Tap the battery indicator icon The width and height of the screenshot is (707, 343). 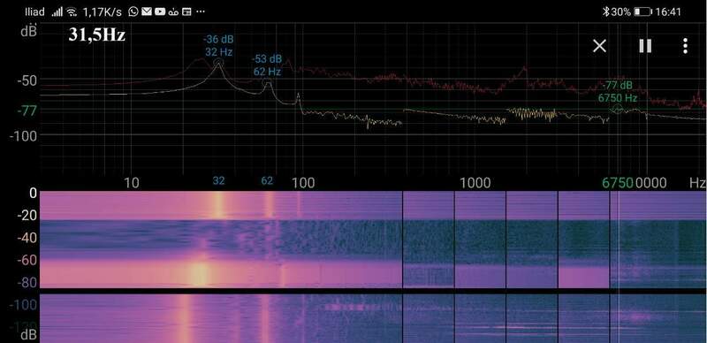click(x=643, y=11)
